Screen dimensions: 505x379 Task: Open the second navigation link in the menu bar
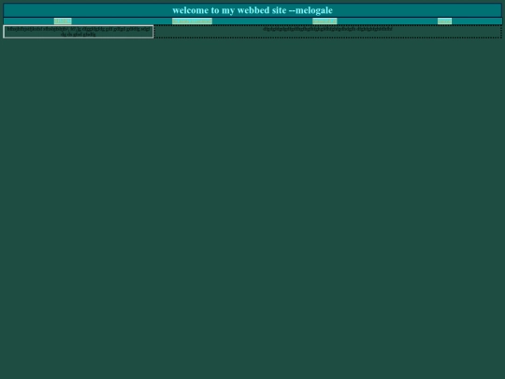192,22
